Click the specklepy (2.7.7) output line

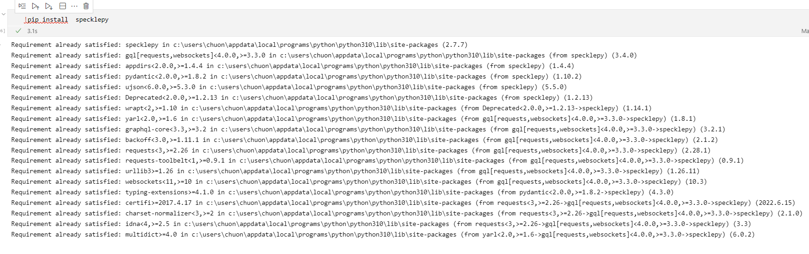239,45
